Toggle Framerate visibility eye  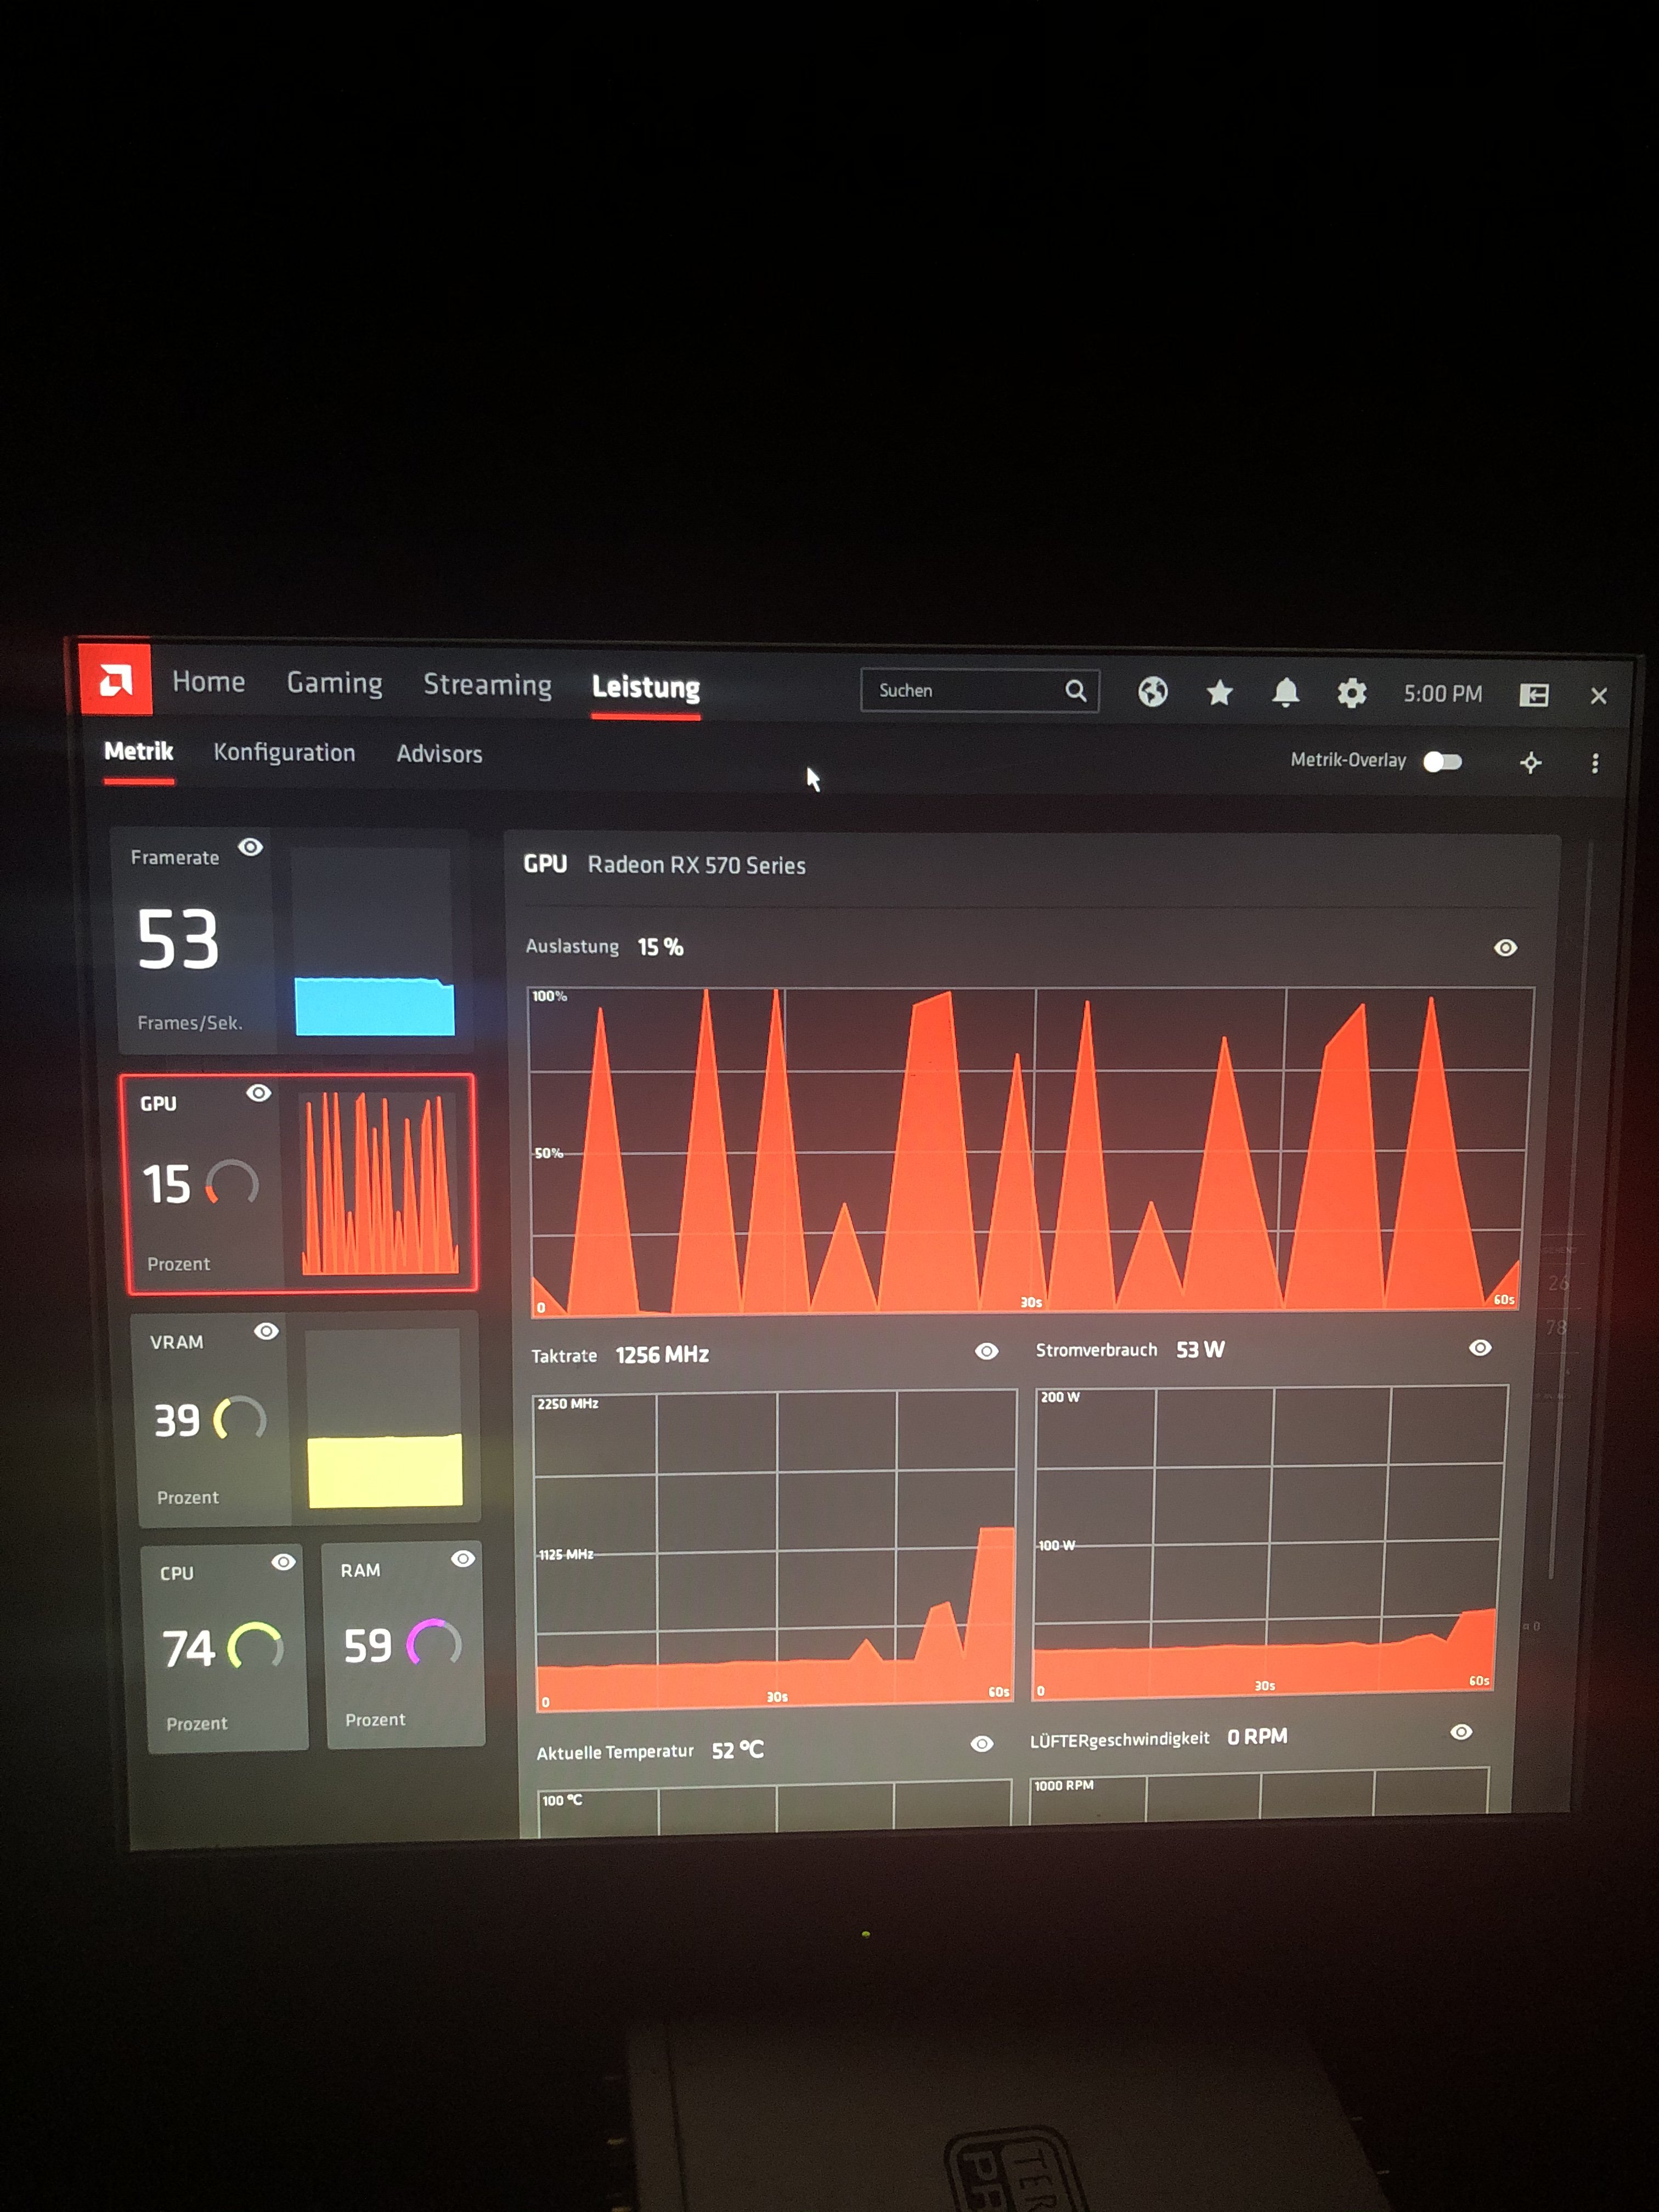tap(250, 847)
